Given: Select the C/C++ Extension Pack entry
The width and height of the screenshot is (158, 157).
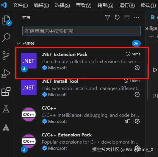Looking at the screenshot, I should pyautogui.click(x=81, y=142).
